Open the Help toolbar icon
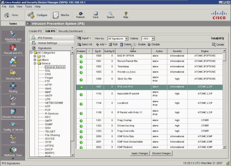Screen dimensions: 231x166 (x=125, y=15)
